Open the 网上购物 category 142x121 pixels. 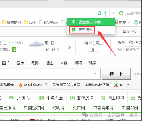pos(116,98)
